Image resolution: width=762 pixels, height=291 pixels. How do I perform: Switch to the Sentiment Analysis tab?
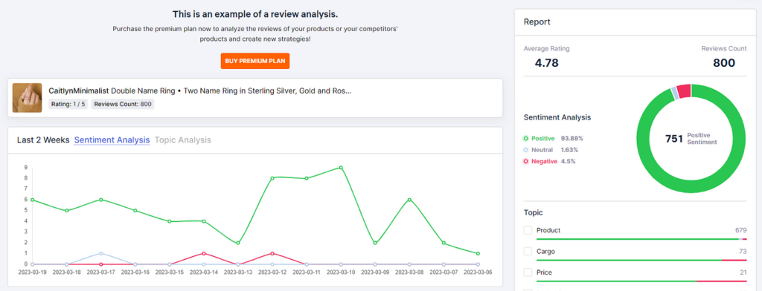112,140
